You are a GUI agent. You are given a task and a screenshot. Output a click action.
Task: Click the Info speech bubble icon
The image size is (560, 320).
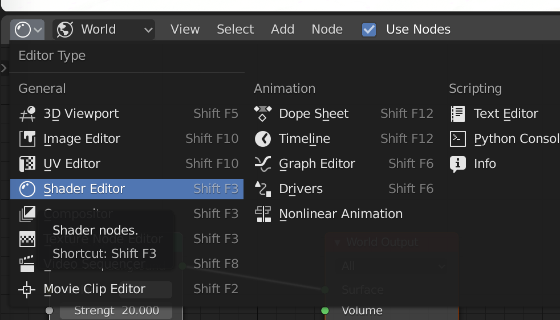tap(458, 164)
